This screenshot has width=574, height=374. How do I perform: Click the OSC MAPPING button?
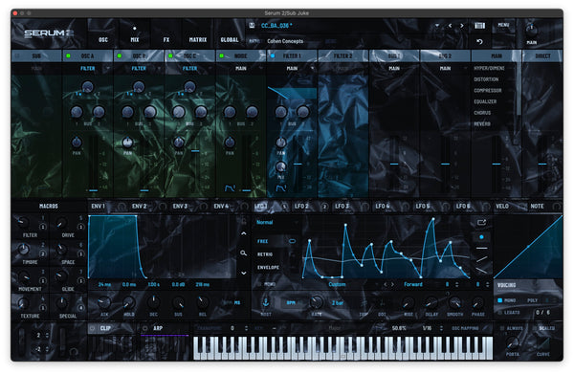tap(465, 328)
